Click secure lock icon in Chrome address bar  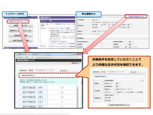click(17, 58)
